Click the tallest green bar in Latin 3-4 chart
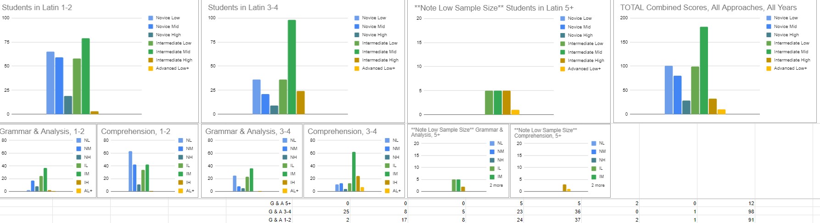 (292, 67)
